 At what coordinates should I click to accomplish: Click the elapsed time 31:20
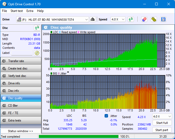click(163, 137)
